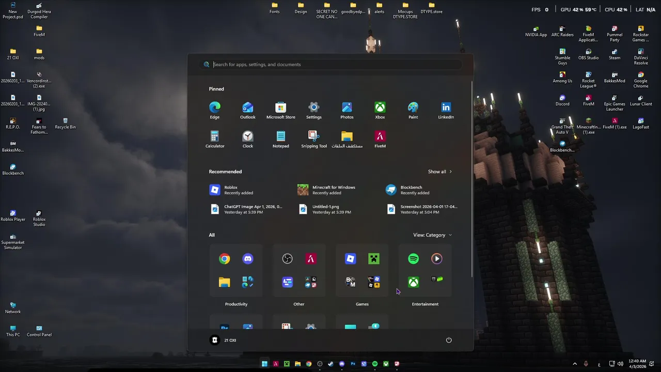Screen dimensions: 661x372
Task: Open Chrome in the Productivity group
Action: coord(224,259)
